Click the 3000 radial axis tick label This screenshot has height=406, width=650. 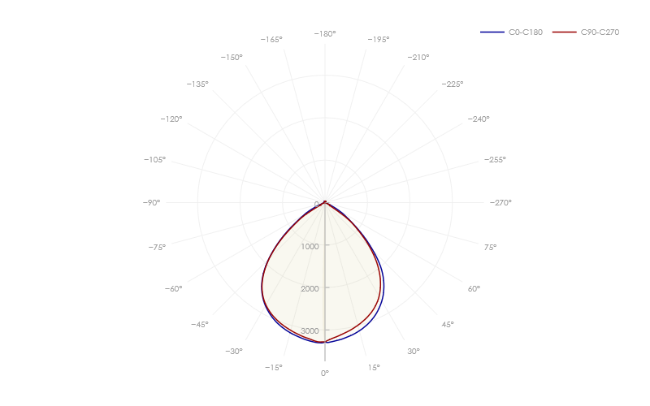[310, 331]
